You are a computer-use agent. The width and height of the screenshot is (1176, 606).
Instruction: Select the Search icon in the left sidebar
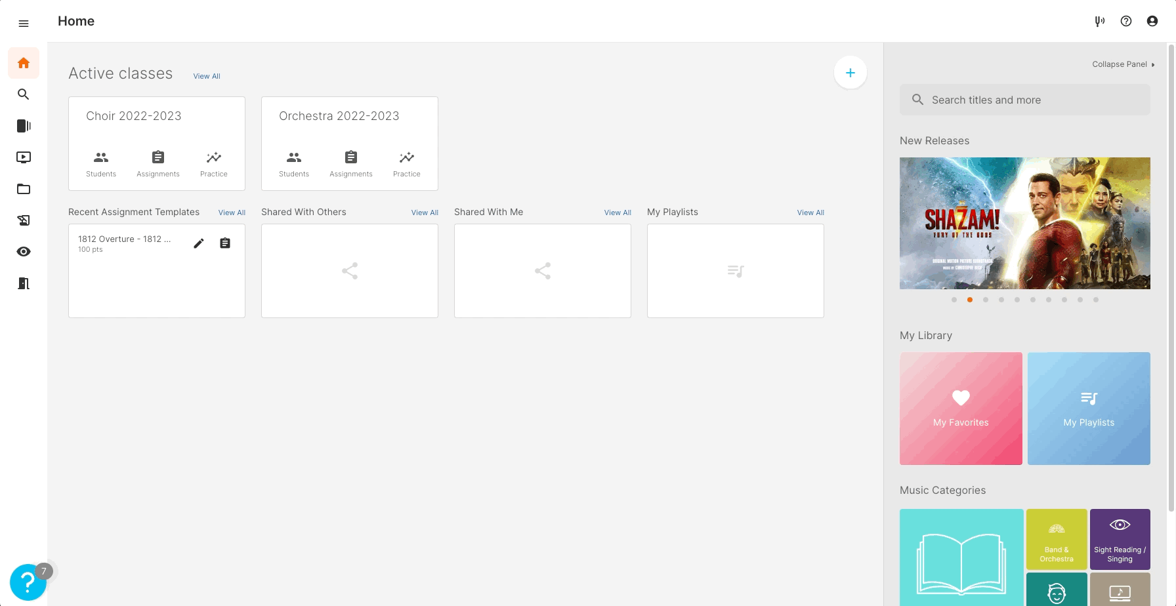pyautogui.click(x=24, y=94)
